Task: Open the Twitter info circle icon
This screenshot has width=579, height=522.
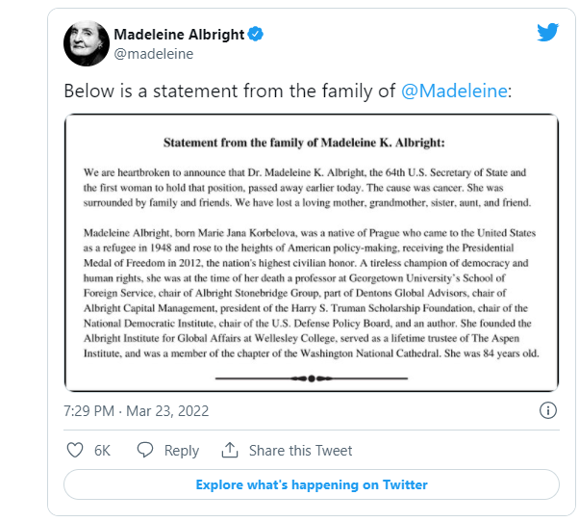Action: (x=547, y=410)
